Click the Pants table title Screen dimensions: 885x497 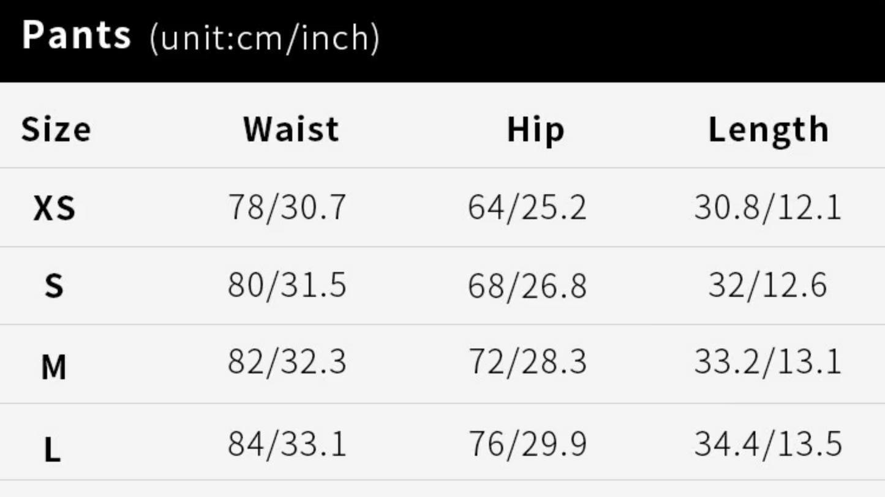[76, 35]
